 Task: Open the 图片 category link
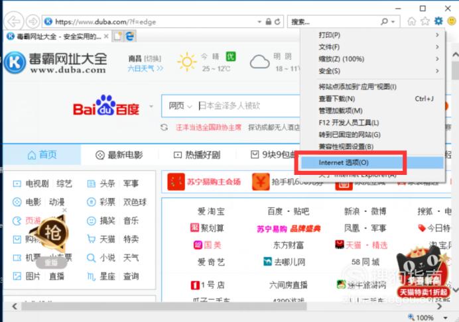click(x=33, y=276)
